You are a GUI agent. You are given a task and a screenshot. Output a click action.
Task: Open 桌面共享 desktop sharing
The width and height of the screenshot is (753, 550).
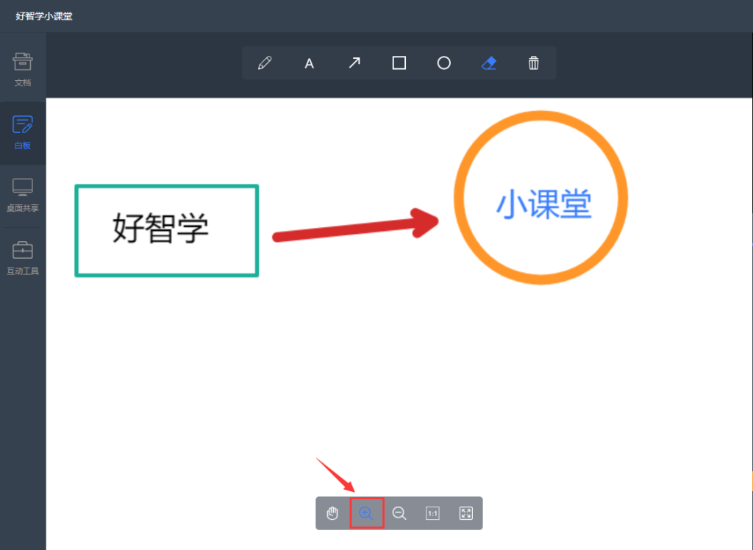coord(23,195)
